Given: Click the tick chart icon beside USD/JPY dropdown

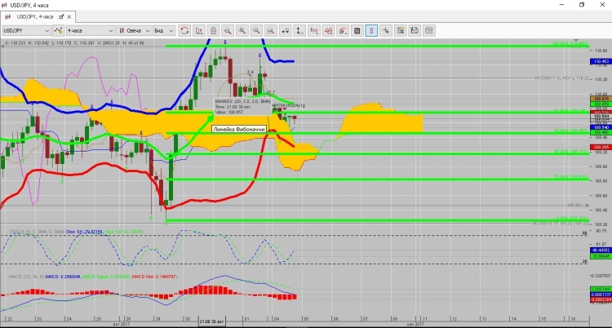Looking at the screenshot, I should click(x=58, y=30).
